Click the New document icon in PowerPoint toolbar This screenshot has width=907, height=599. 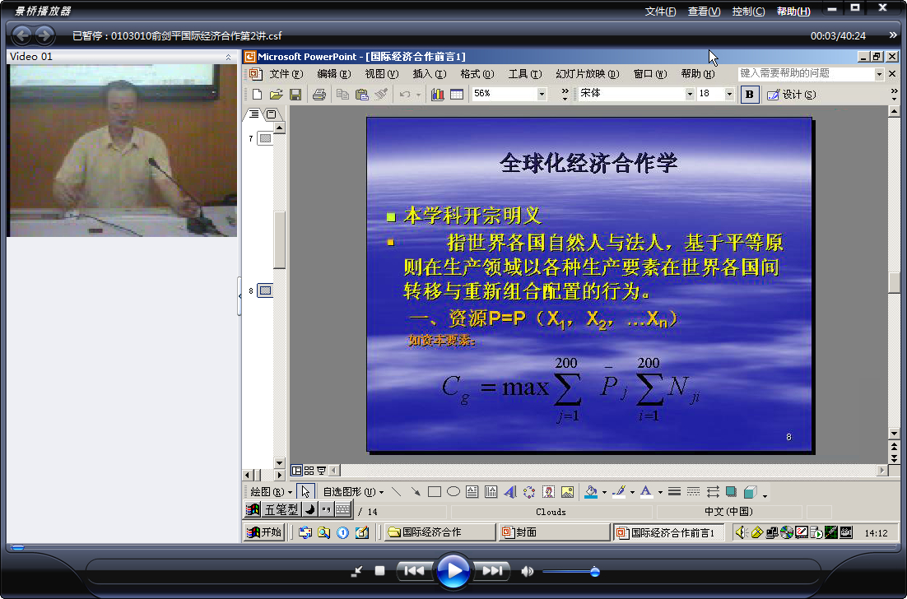[x=258, y=95]
